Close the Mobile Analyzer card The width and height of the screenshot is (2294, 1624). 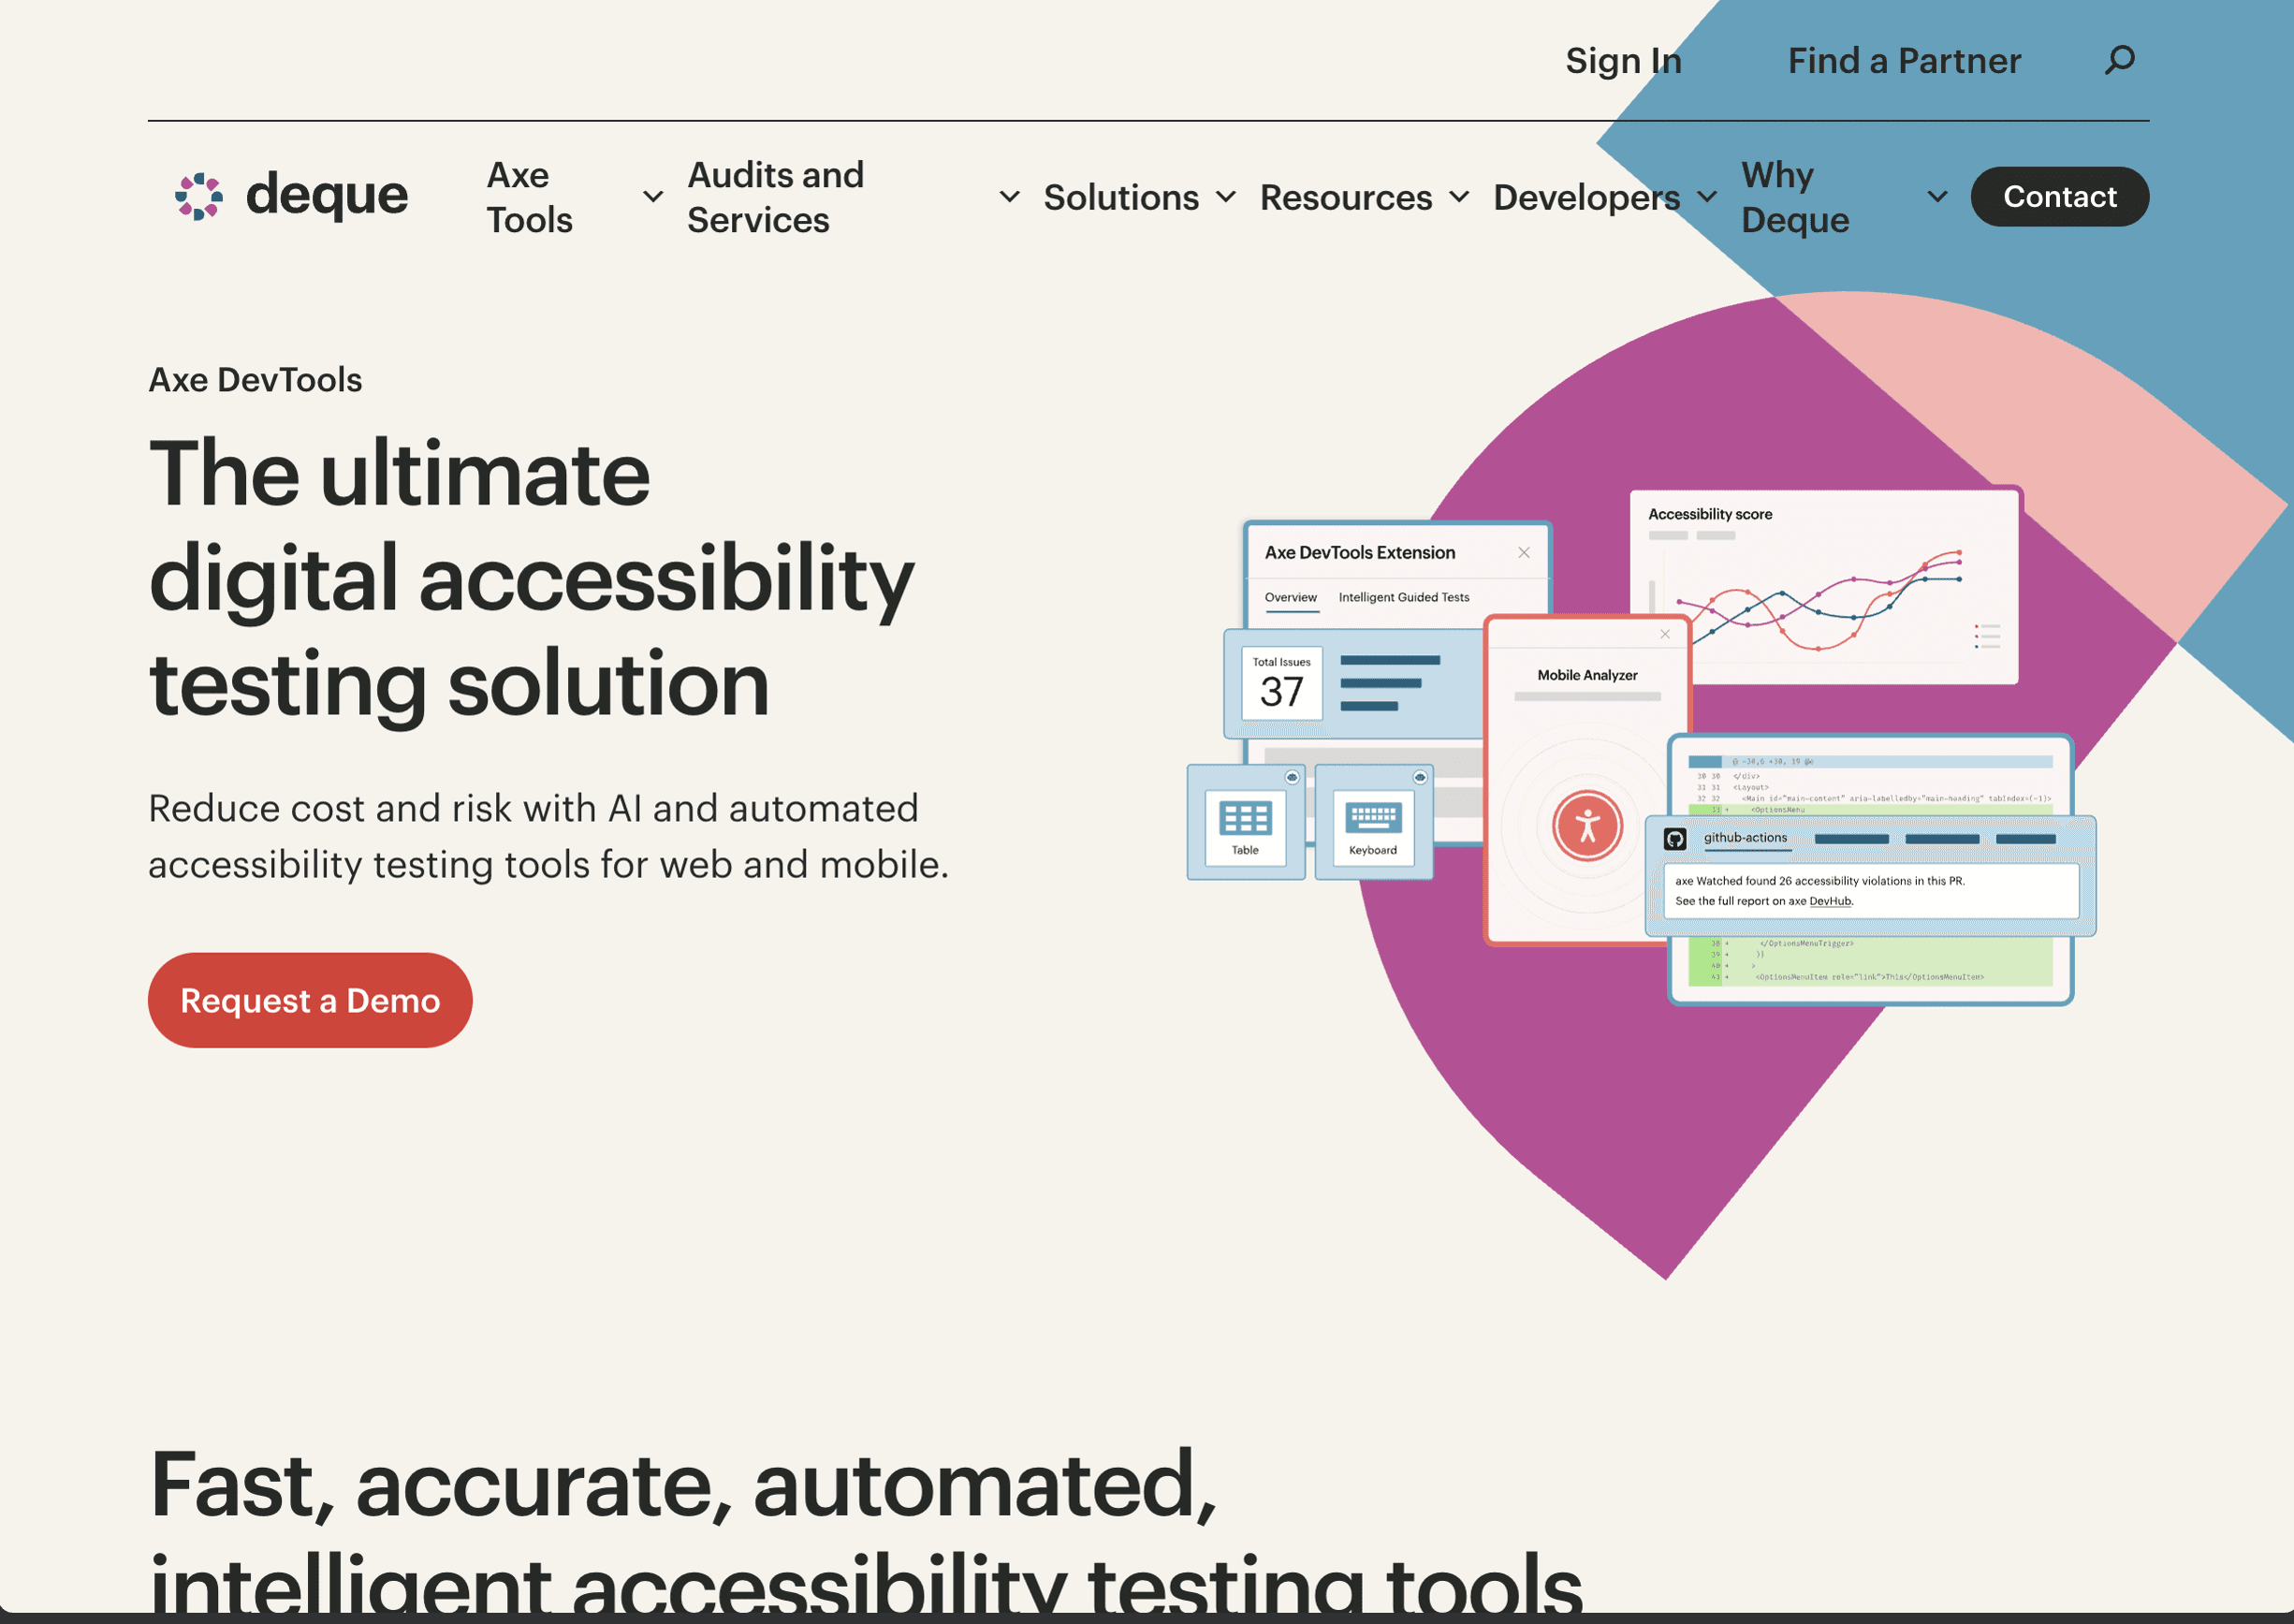coord(1665,634)
